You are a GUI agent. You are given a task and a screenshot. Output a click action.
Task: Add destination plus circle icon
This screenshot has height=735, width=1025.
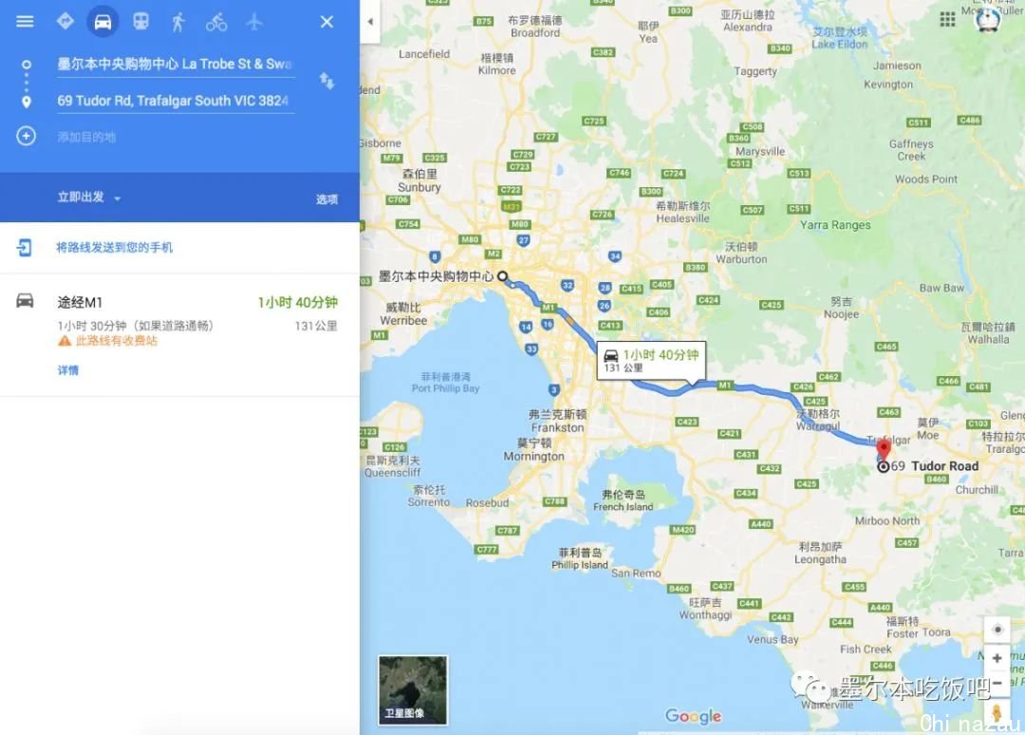[x=27, y=136]
